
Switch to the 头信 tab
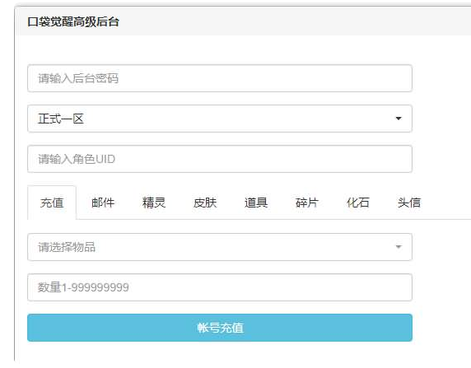click(409, 203)
